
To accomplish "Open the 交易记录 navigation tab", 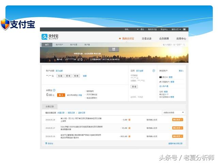I will [146, 39].
